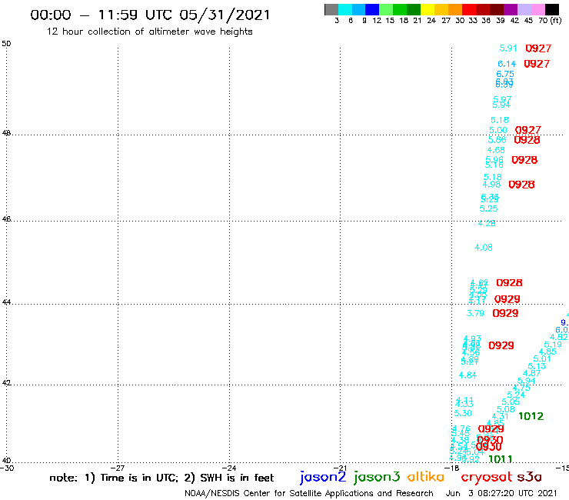Select the pink 70 ft legend swatch
Image resolution: width=569 pixels, height=500 pixels.
pyautogui.click(x=537, y=9)
